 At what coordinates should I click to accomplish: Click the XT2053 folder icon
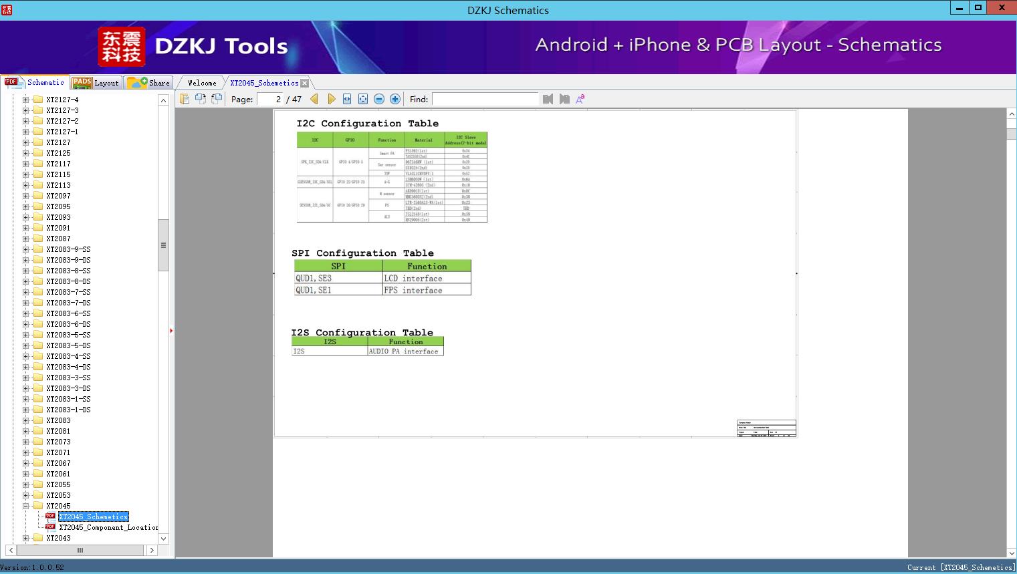38,495
